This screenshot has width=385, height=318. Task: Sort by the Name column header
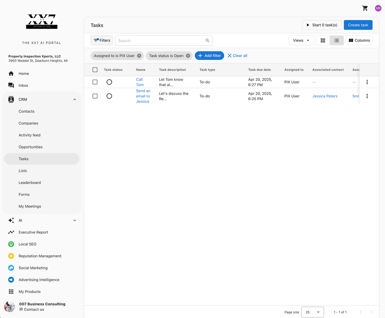click(141, 70)
